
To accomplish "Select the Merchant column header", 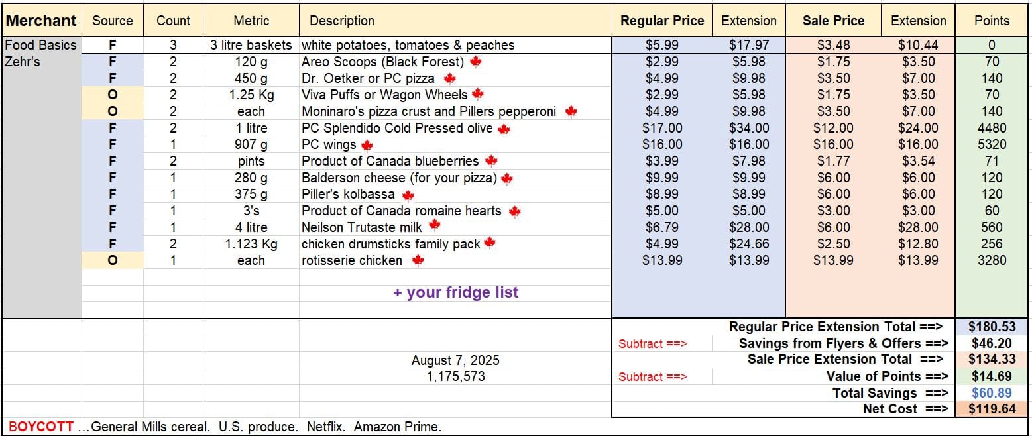I will pyautogui.click(x=41, y=21).
